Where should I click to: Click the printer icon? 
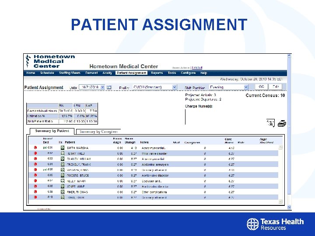pyautogui.click(x=282, y=123)
